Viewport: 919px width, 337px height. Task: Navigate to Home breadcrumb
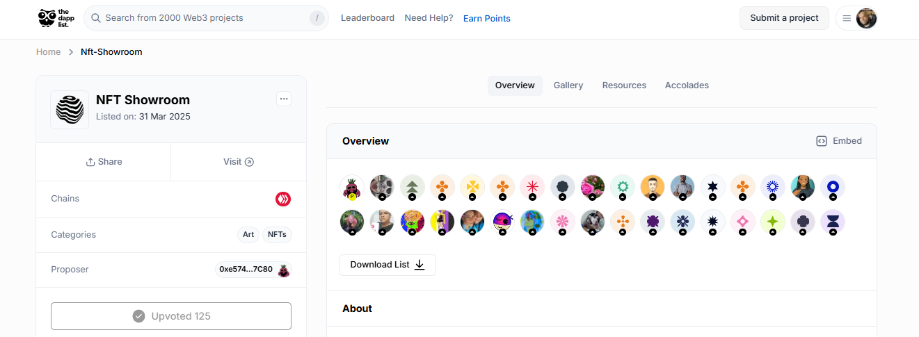tap(49, 52)
